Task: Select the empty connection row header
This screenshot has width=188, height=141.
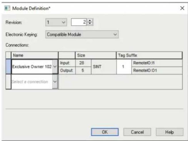Action: pyautogui.click(x=8, y=82)
